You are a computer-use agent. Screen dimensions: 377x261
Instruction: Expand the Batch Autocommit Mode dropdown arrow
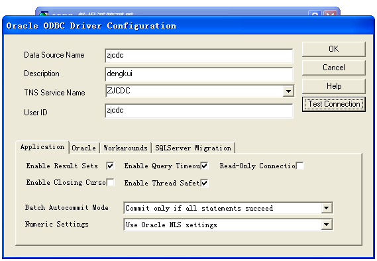click(x=326, y=208)
